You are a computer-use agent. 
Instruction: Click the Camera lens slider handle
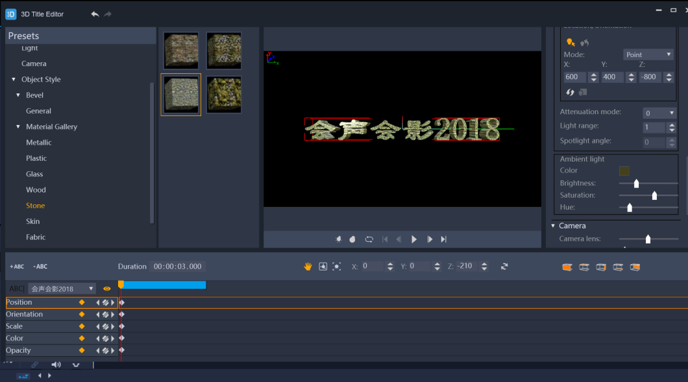click(648, 239)
